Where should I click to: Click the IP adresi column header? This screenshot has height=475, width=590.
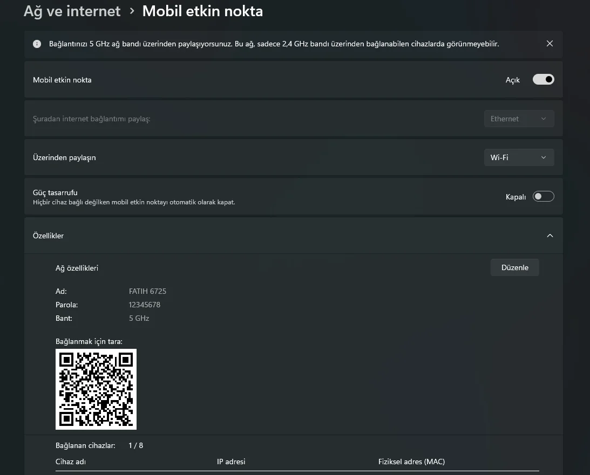pos(231,462)
